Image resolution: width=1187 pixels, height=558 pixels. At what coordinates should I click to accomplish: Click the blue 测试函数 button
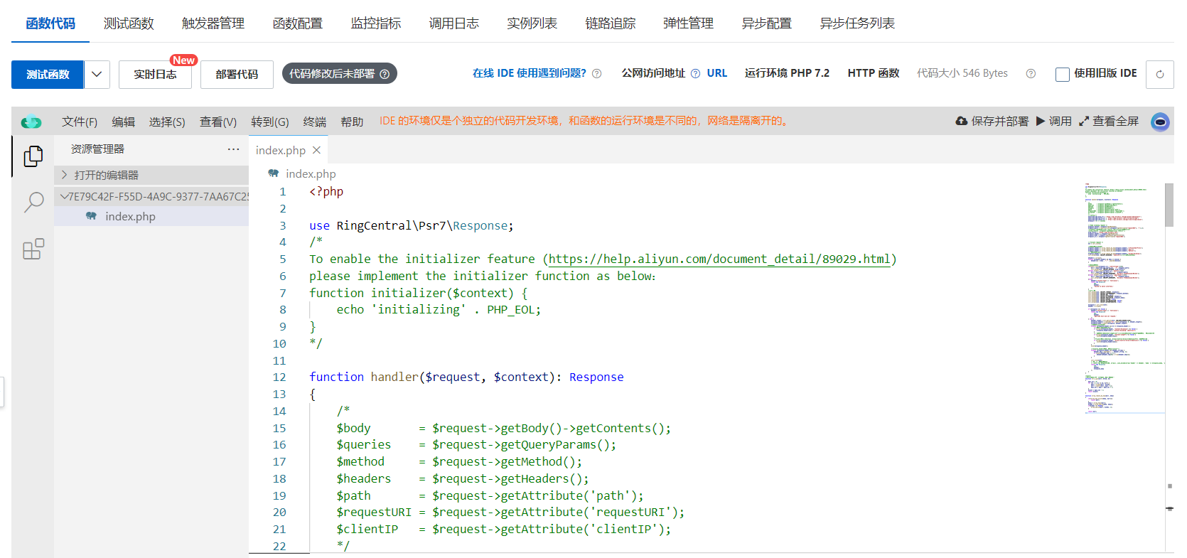point(48,74)
